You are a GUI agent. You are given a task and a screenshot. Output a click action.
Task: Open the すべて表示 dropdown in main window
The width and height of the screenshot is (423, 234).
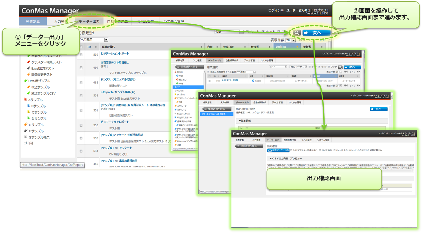[x=92, y=40]
